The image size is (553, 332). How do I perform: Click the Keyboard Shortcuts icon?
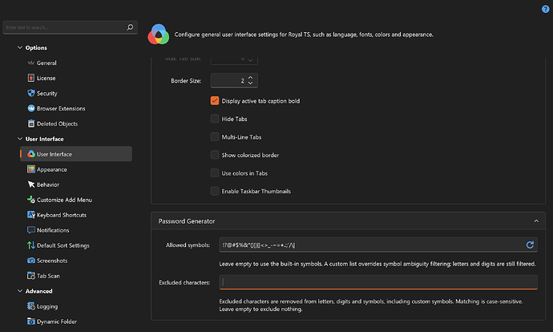tap(31, 215)
